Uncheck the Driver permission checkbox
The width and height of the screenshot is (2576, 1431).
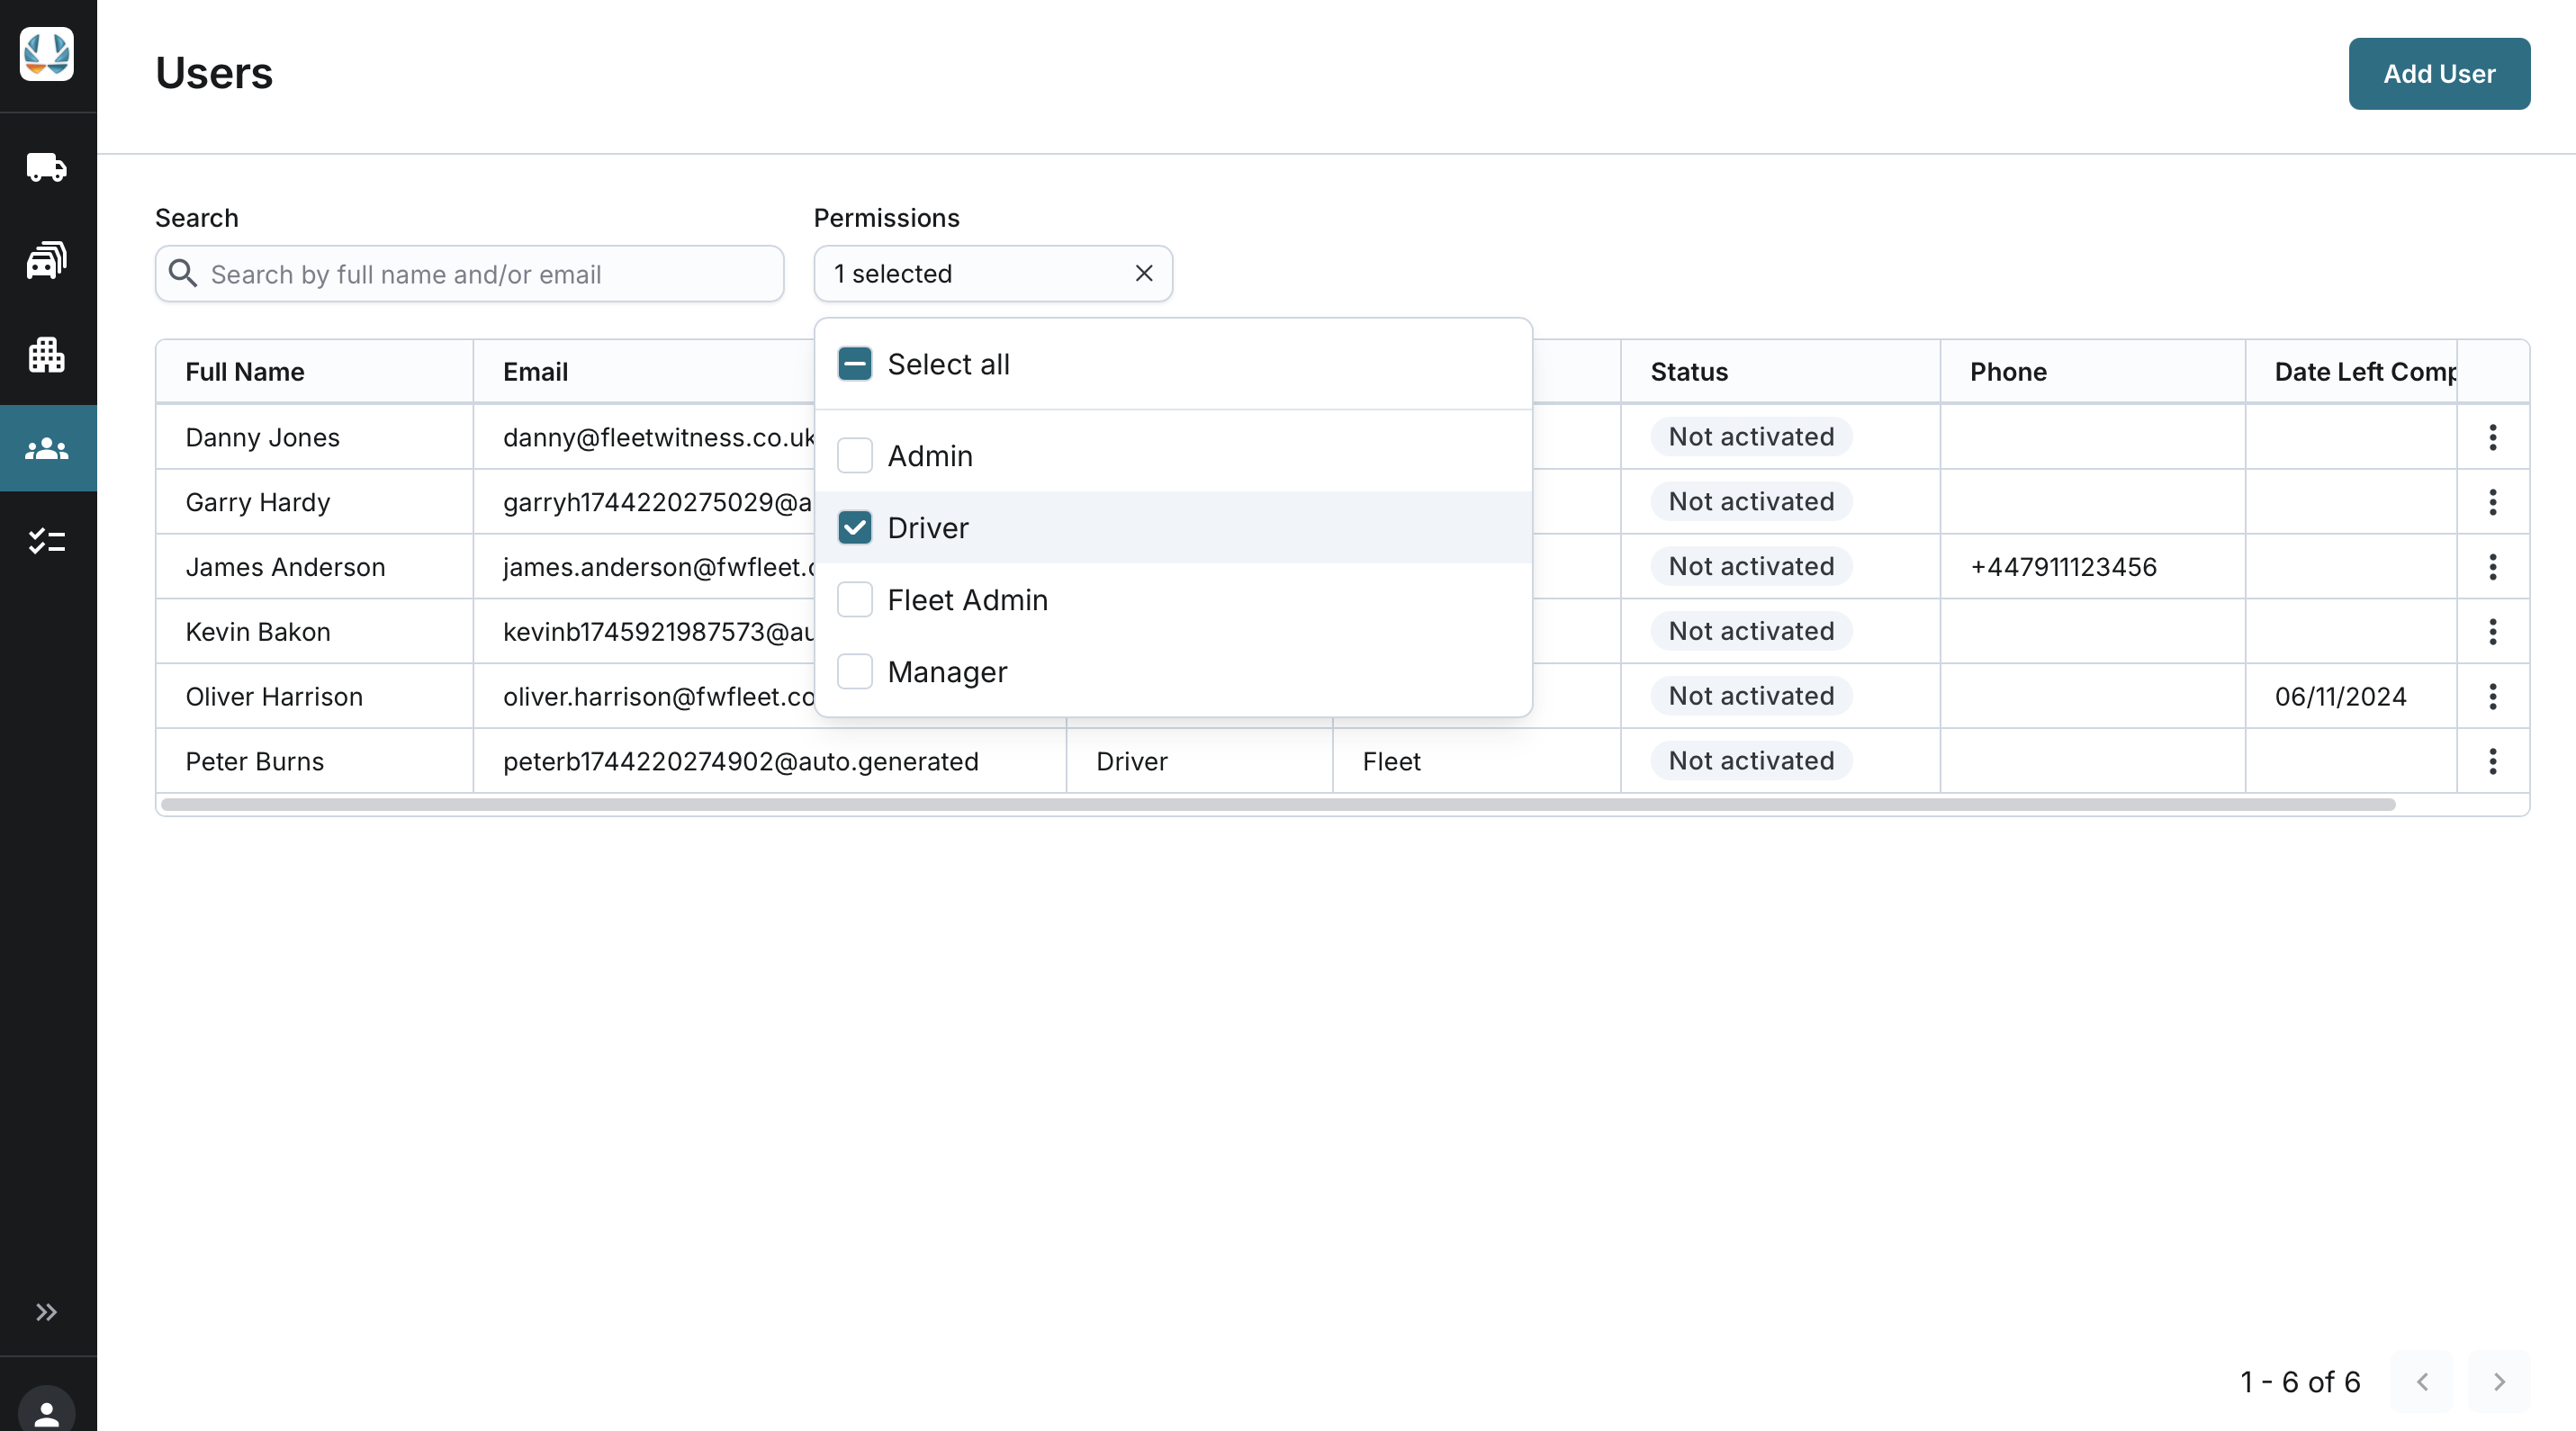coord(855,528)
